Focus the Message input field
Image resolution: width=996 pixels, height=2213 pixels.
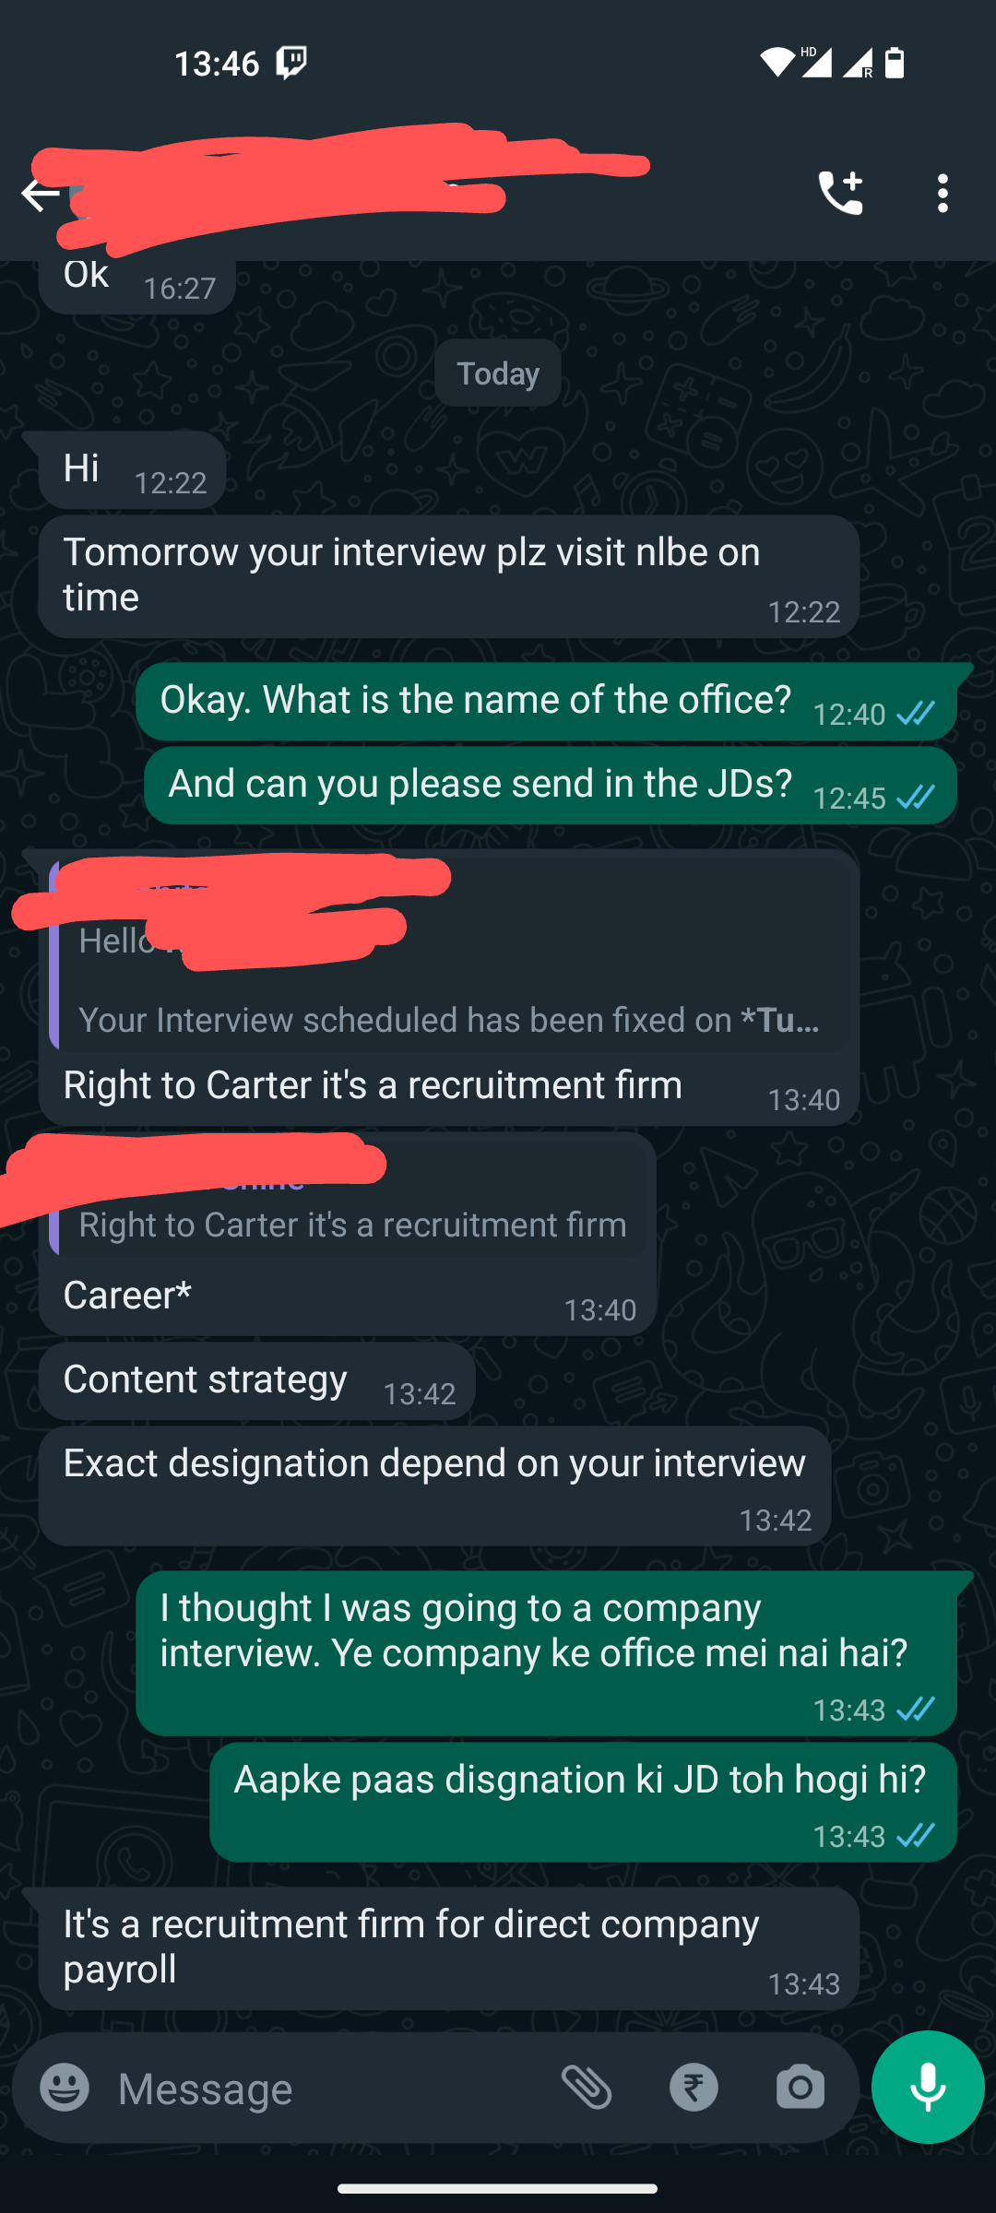tap(323, 2088)
